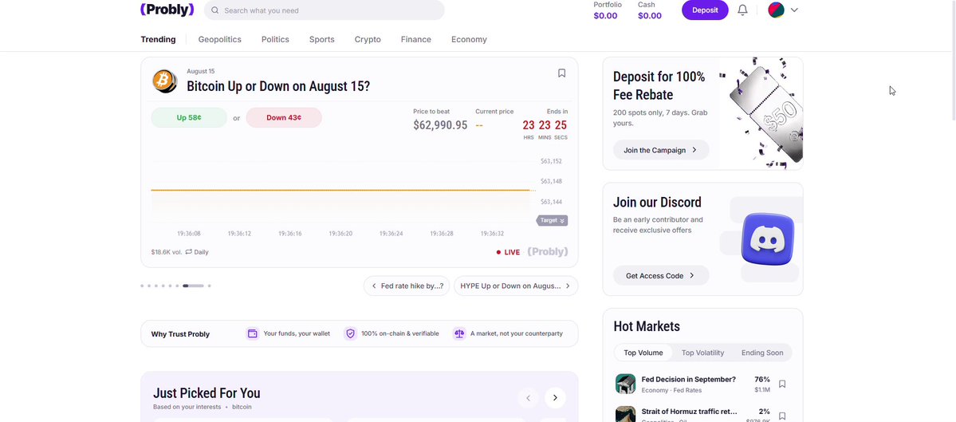
Task: Click the Bitcoin coin icon
Action: 164,81
